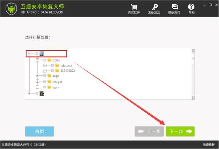
Task: Close the recovery app window
Action: pos(217,5)
